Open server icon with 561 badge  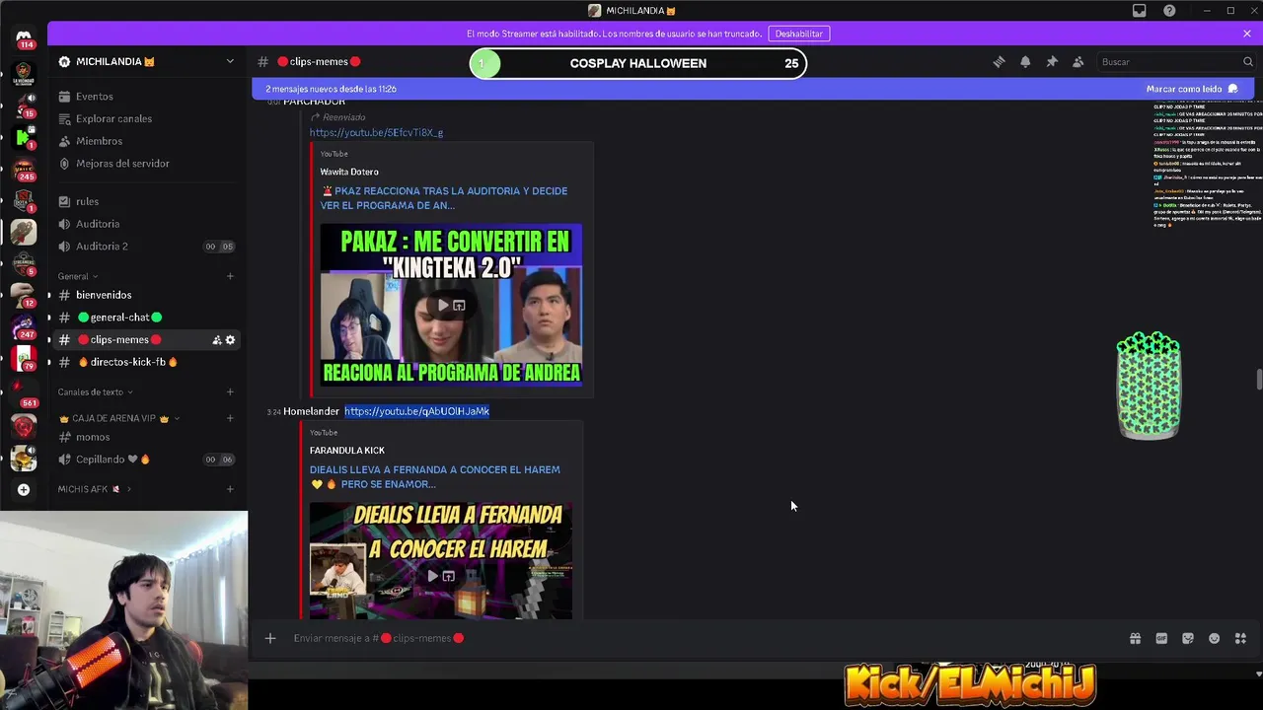coord(24,391)
